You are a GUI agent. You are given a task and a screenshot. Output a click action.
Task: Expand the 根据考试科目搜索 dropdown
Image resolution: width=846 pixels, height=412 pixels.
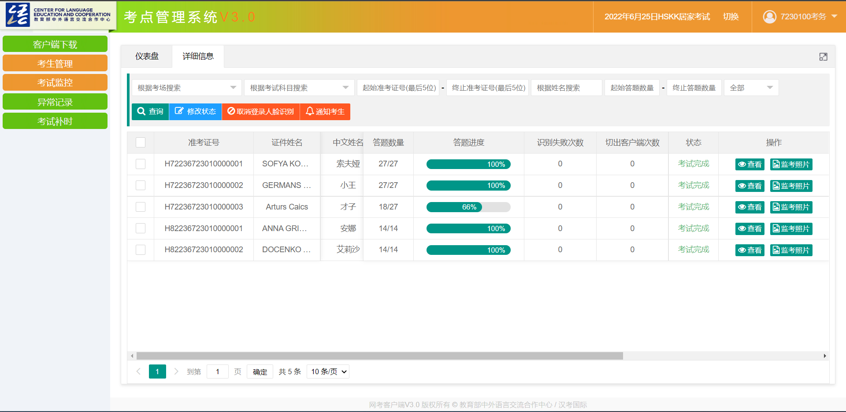tap(299, 88)
